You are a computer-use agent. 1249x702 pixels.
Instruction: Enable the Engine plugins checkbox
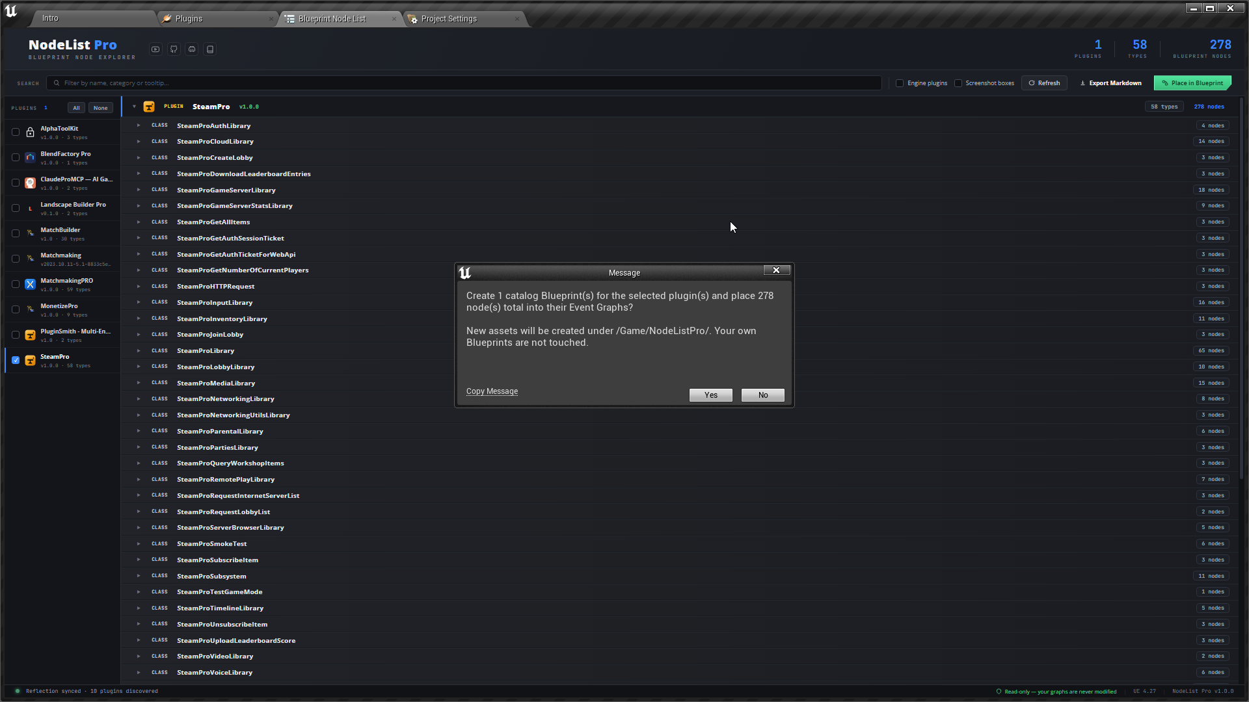(x=900, y=83)
